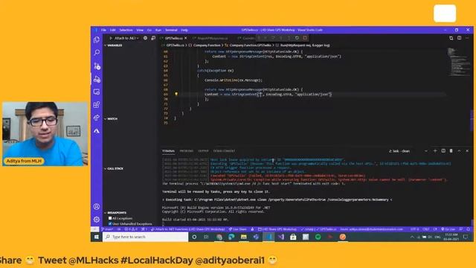Viewport: 476px width, 268px height.
Task: Open Task View in the taskbar
Action: tap(207, 237)
